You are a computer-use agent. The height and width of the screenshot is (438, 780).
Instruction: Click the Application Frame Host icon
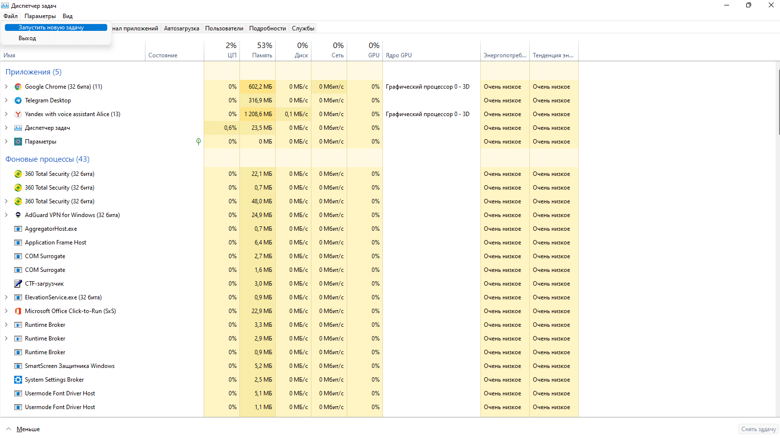(18, 243)
